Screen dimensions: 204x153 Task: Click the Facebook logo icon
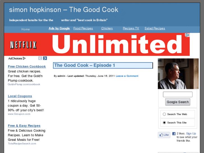click(x=174, y=134)
